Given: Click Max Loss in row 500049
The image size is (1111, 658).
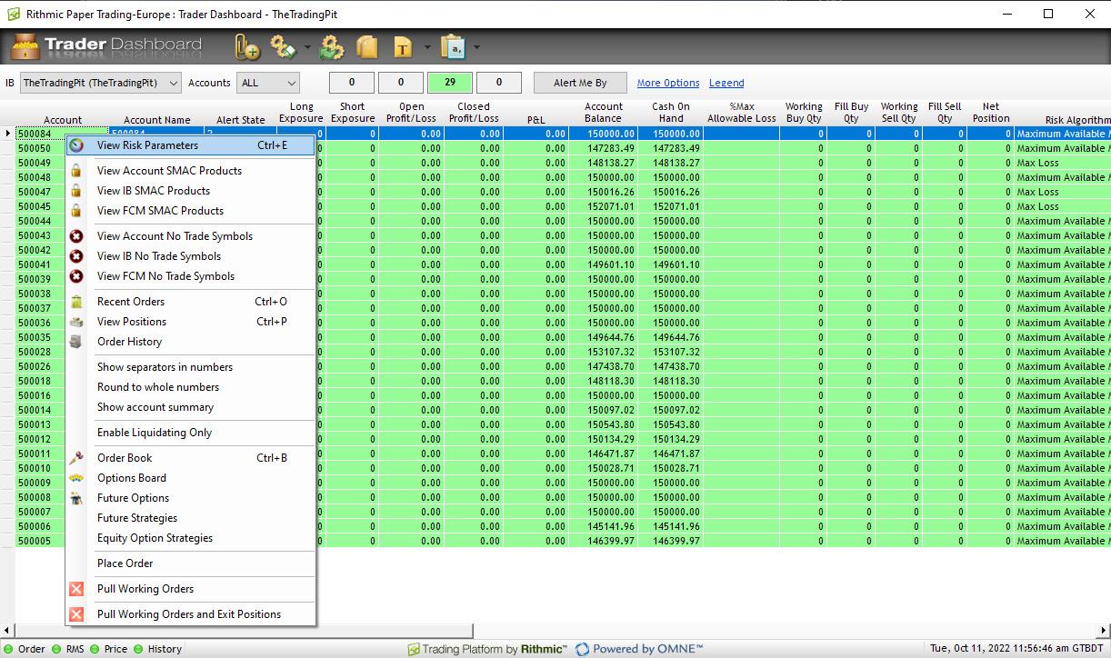Looking at the screenshot, I should point(1037,163).
